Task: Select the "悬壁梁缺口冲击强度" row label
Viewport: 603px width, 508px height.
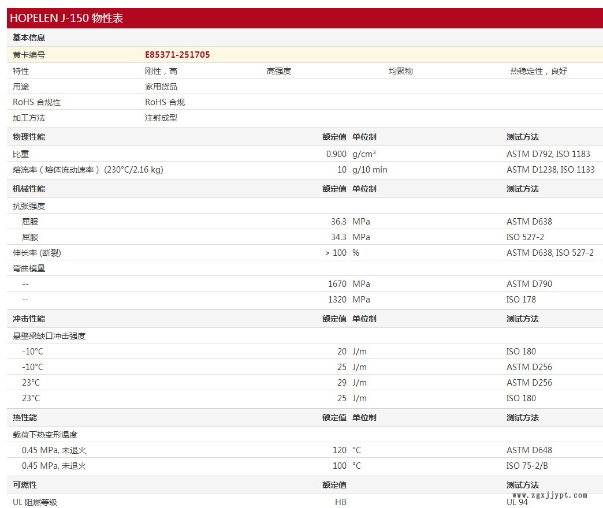Action: point(49,336)
